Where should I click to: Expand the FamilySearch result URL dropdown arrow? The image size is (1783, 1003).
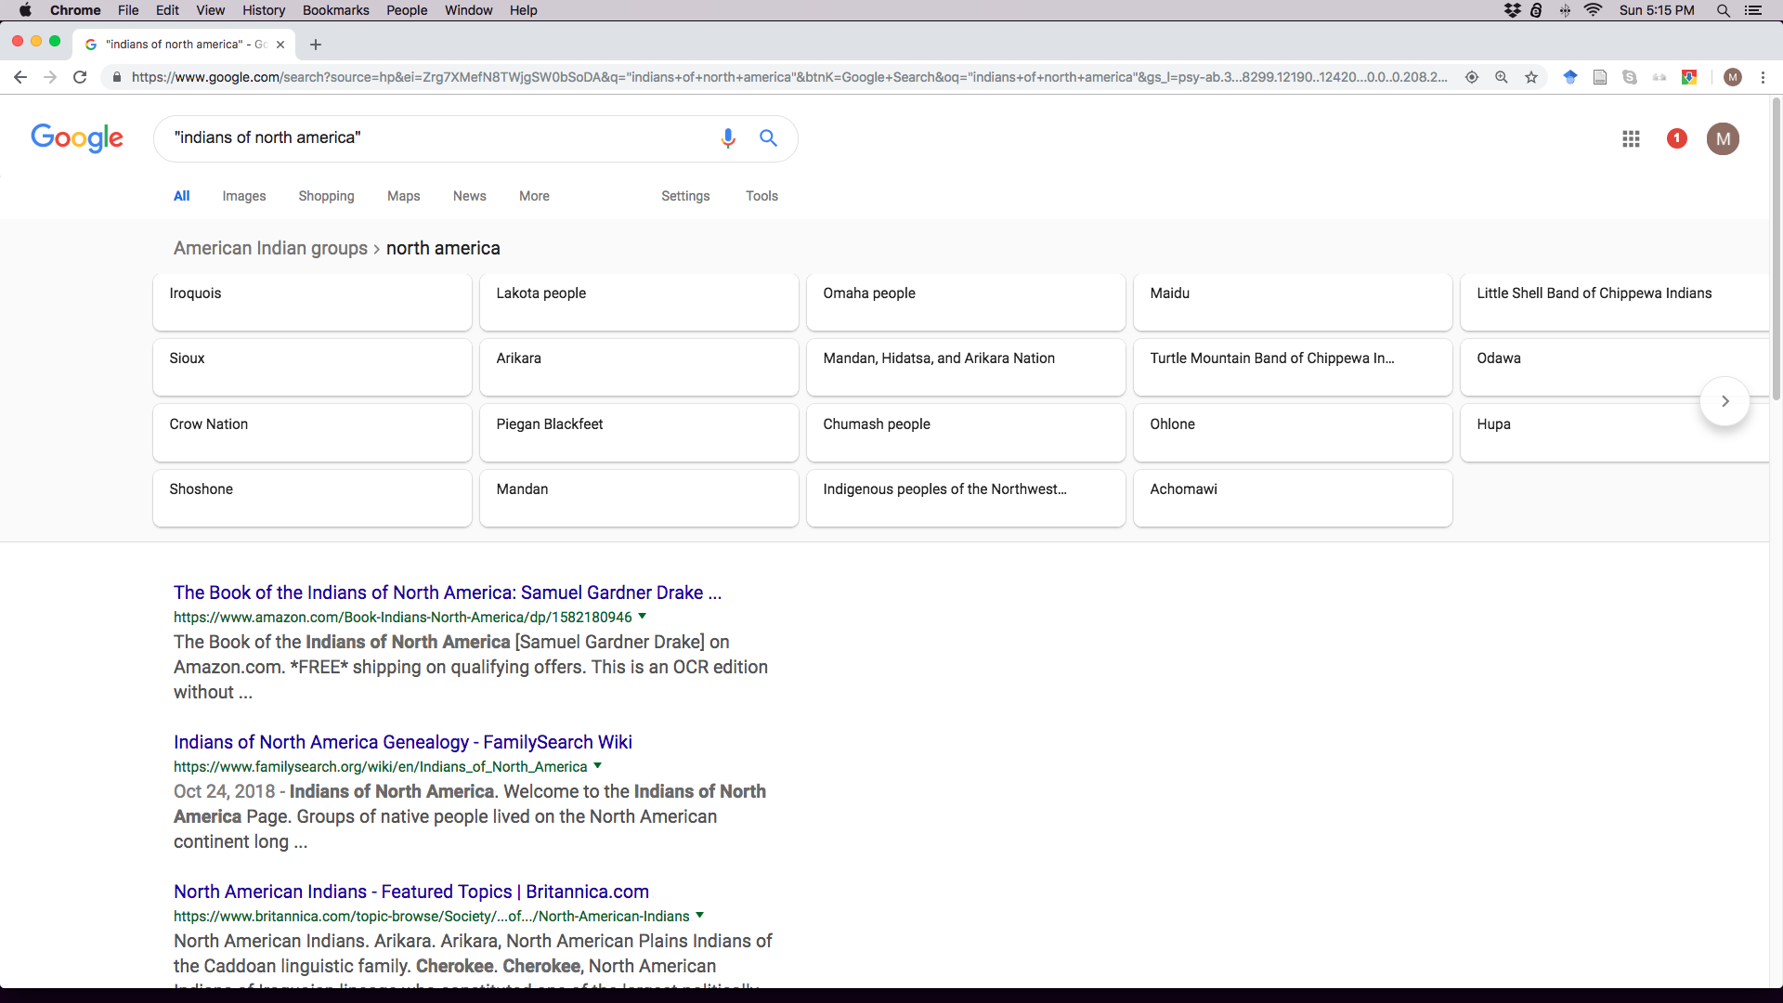pyautogui.click(x=597, y=766)
